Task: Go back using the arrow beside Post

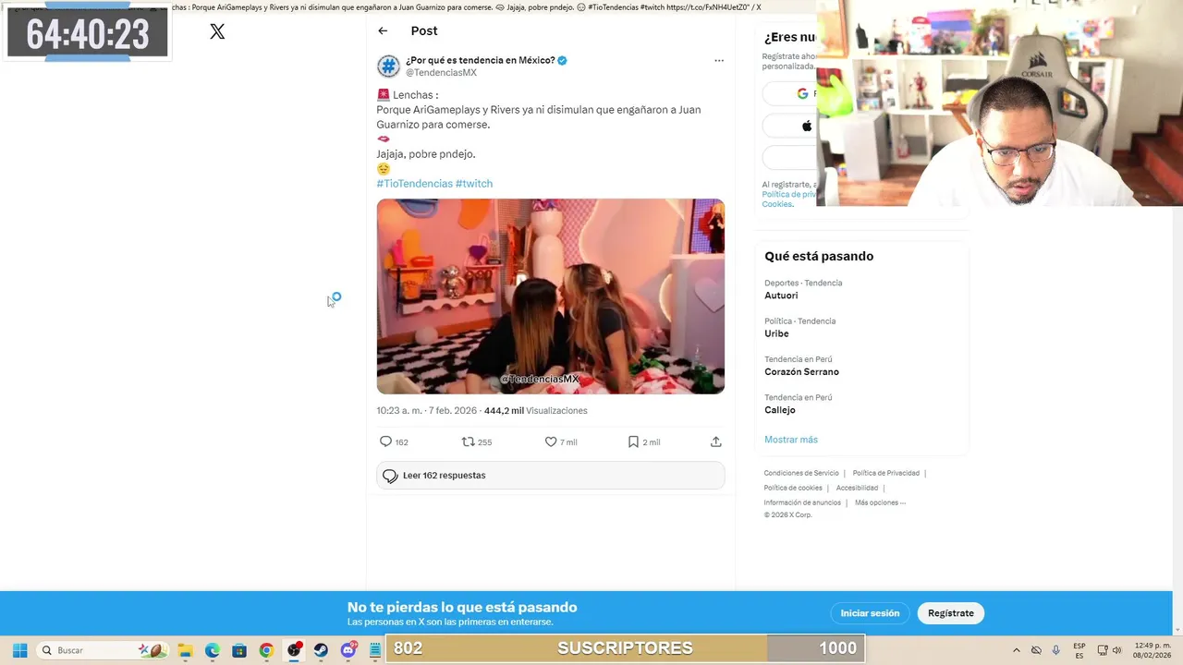Action: click(x=383, y=30)
